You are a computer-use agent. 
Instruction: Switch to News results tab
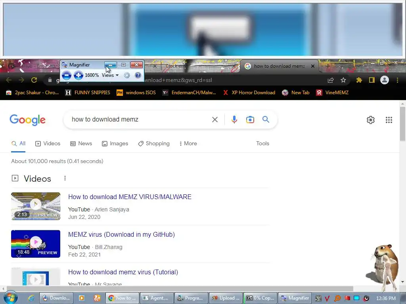point(81,143)
